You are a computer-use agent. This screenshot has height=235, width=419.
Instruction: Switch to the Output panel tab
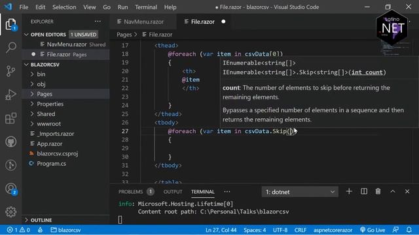pos(173,192)
